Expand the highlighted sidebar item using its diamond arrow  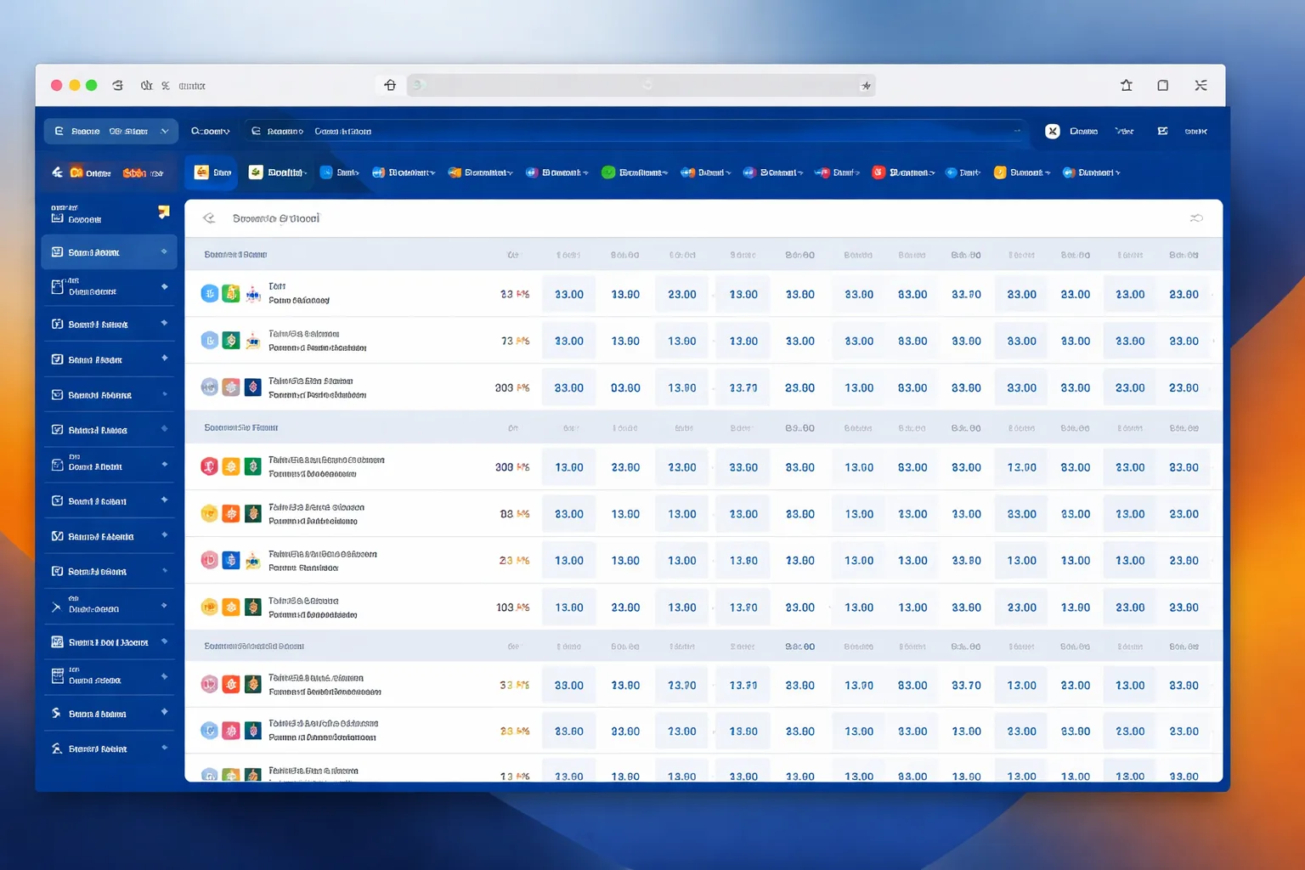pyautogui.click(x=164, y=251)
